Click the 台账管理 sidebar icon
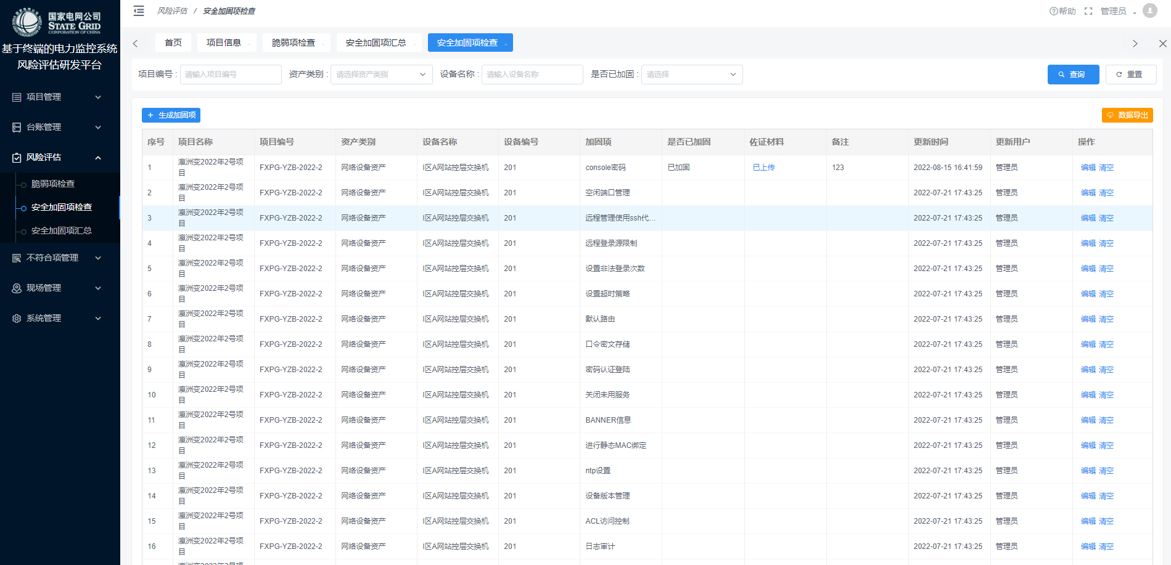Image resolution: width=1171 pixels, height=565 pixels. tap(17, 128)
